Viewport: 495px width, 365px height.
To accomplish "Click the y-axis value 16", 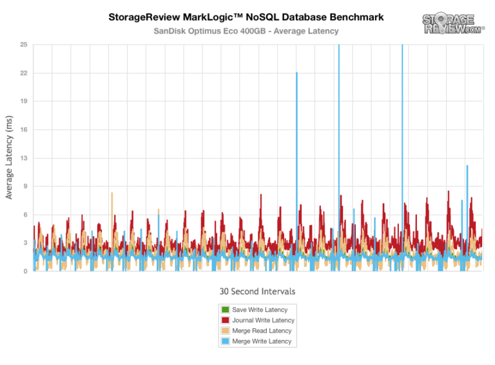I will point(24,130).
